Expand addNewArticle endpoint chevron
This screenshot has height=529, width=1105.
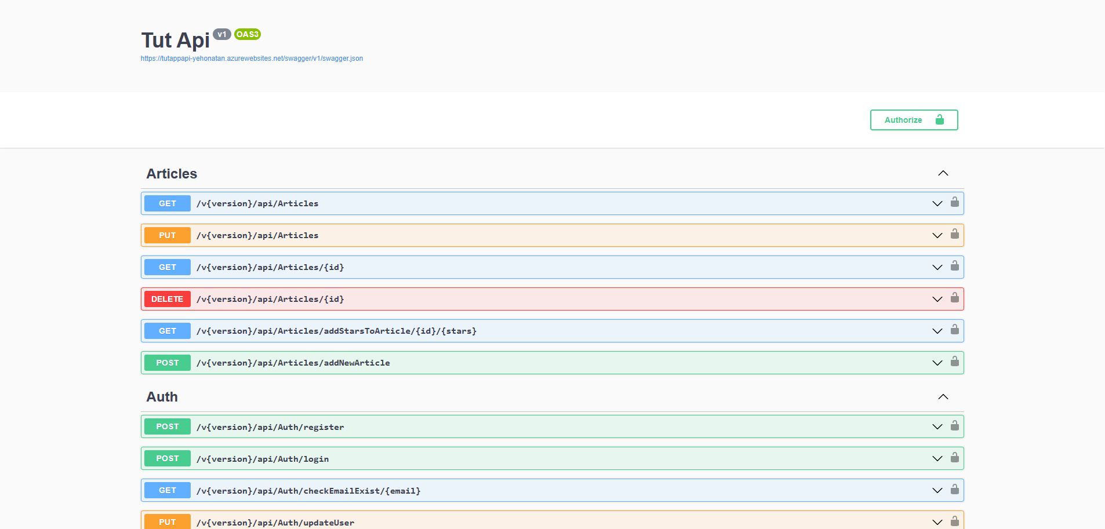(x=937, y=363)
